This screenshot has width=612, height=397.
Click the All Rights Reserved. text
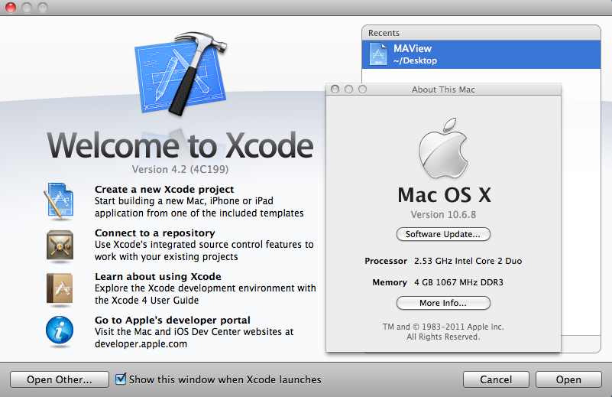click(x=443, y=337)
